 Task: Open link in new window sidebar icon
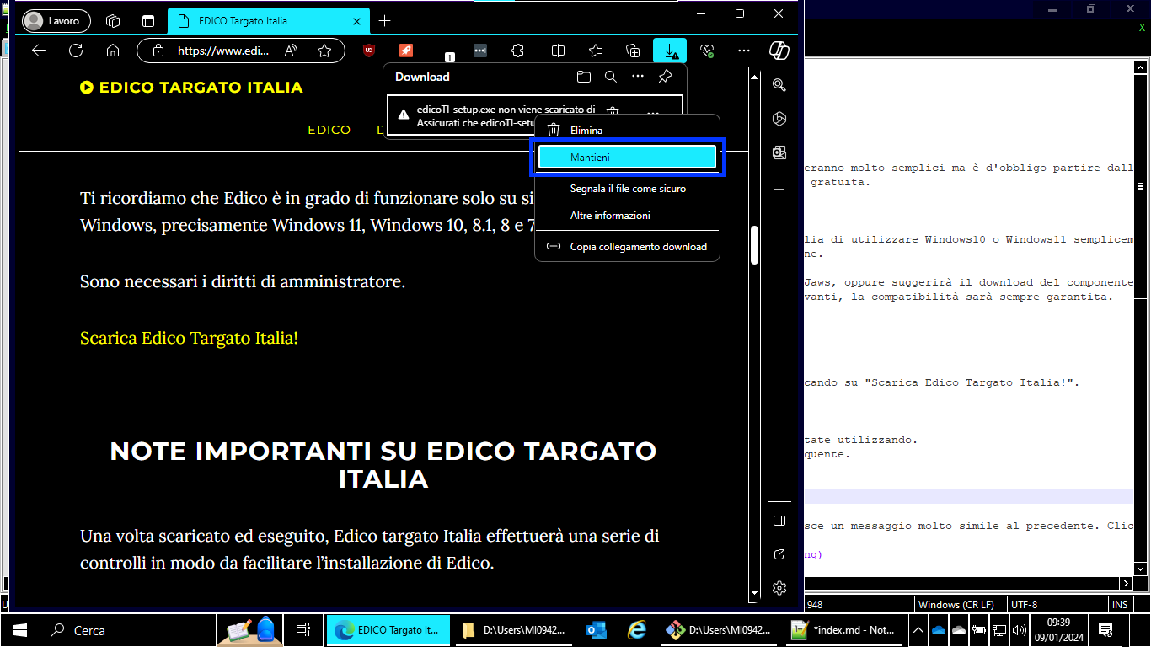click(x=779, y=554)
